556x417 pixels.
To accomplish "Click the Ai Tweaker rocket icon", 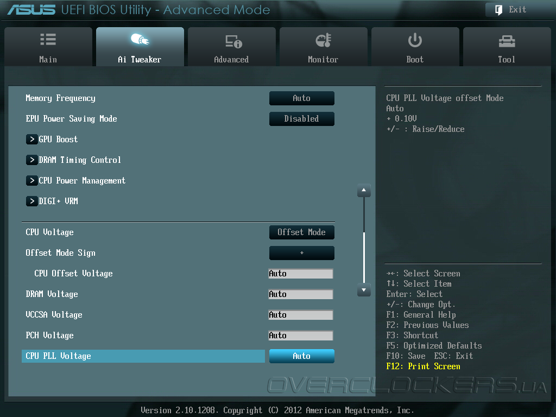I will 140,39.
